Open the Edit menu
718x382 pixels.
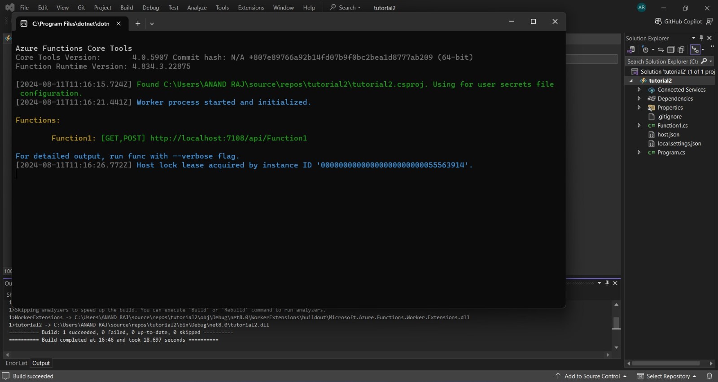(43, 8)
